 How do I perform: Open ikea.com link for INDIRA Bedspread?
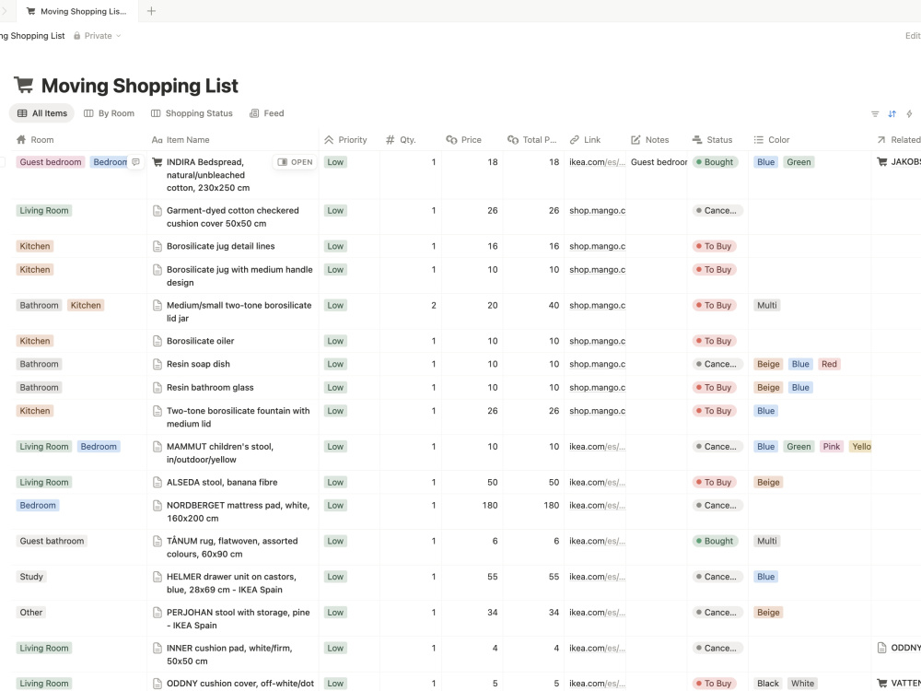click(597, 162)
